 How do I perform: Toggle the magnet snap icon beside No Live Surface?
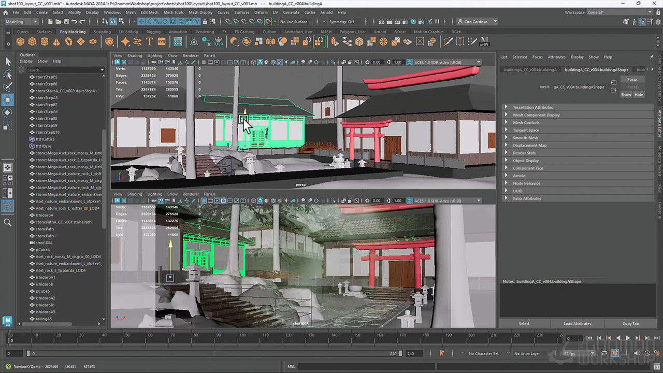[268, 22]
